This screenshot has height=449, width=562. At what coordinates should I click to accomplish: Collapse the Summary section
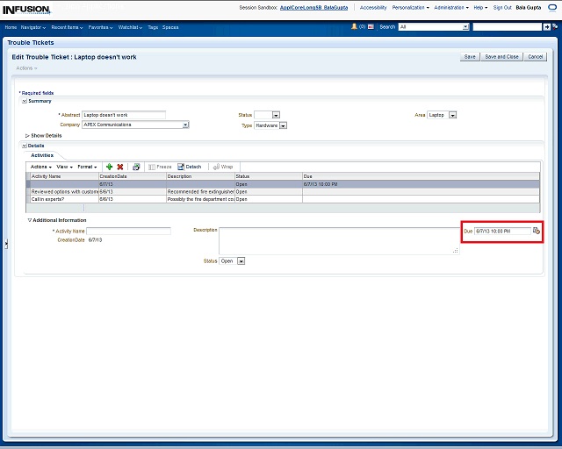click(24, 101)
